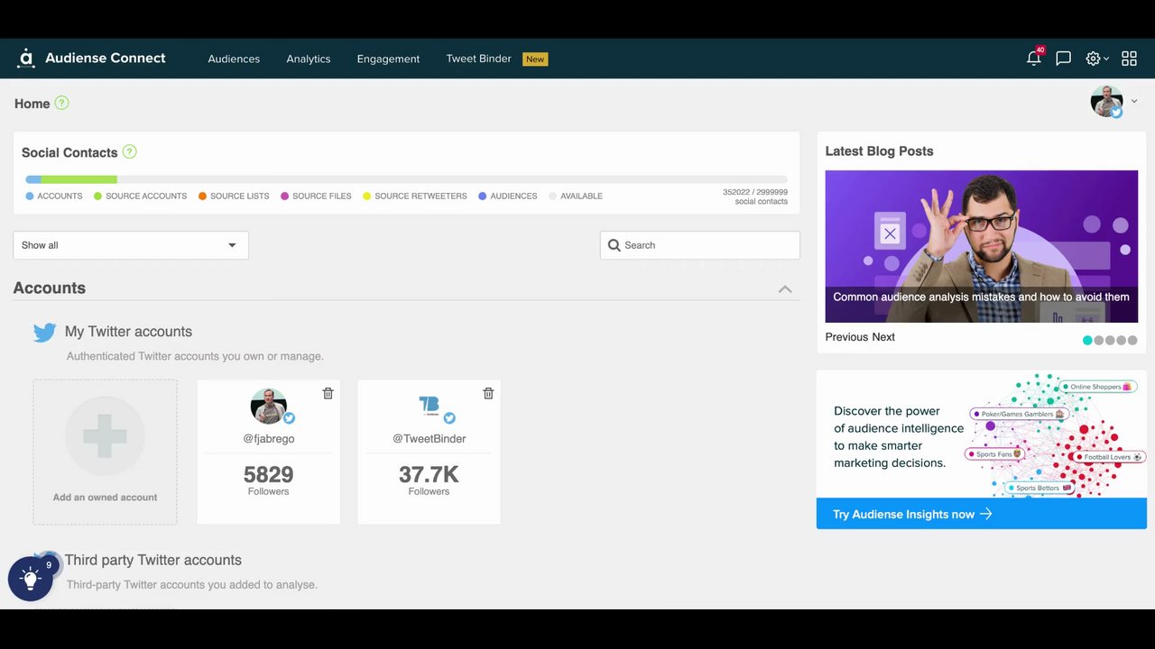
Task: Collapse the Accounts section
Action: click(785, 289)
